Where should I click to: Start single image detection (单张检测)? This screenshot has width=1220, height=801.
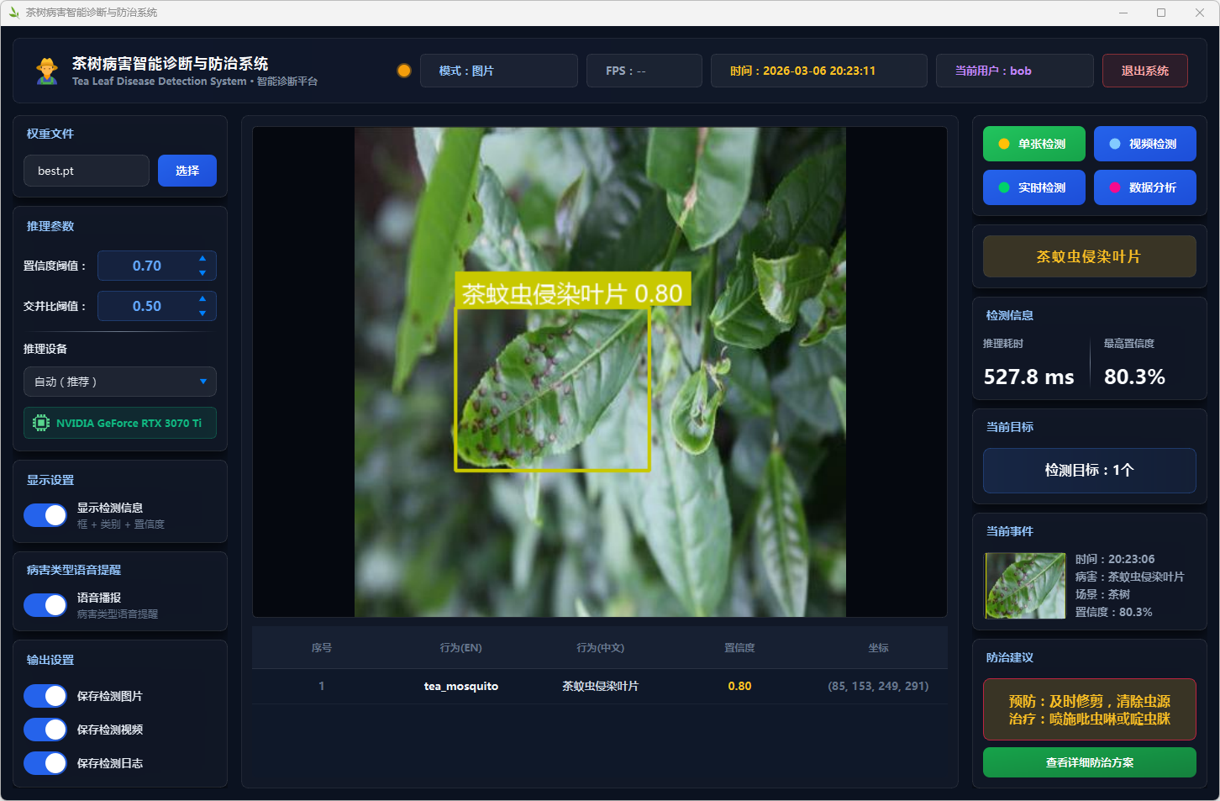1033,144
